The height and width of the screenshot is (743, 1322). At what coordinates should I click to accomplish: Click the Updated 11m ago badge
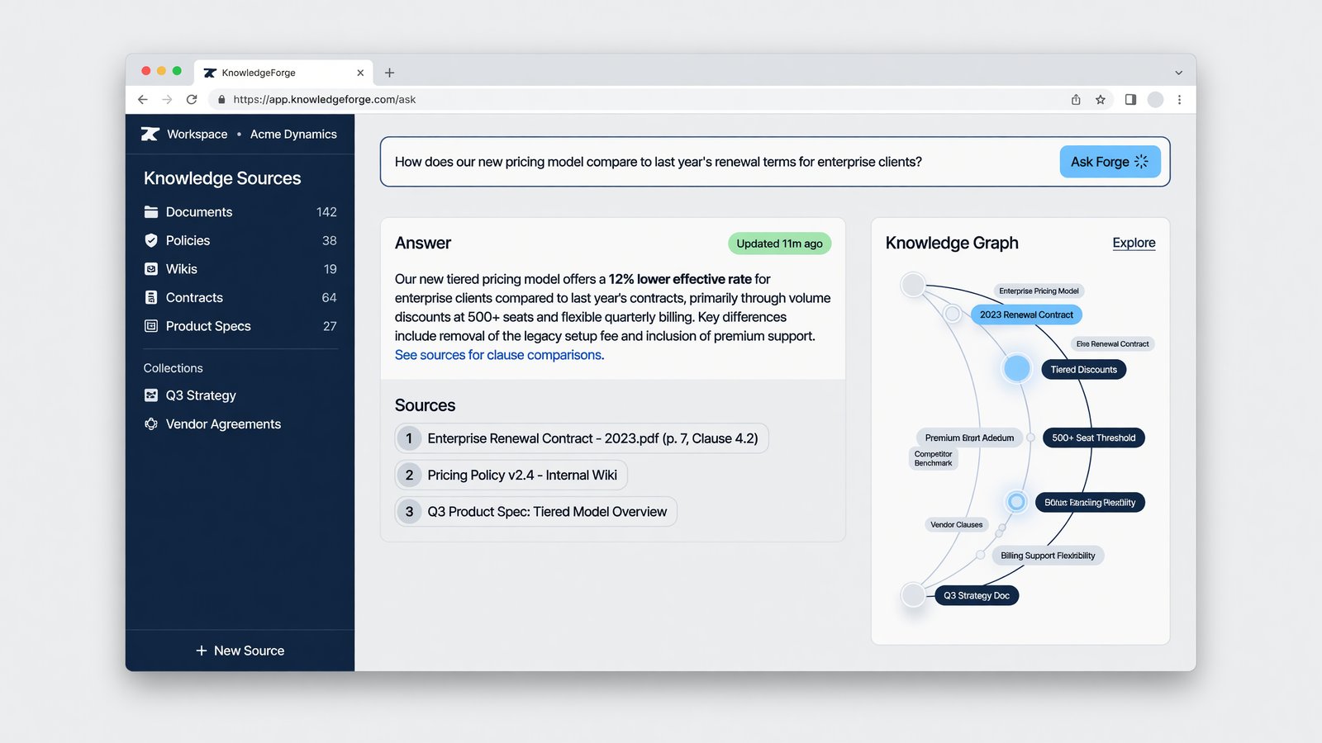tap(779, 244)
